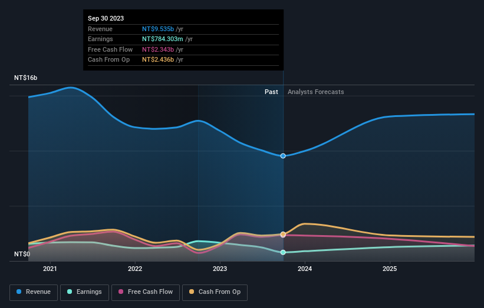Click the 2023 x-axis label
Screen dimensions: 484x308
(220, 269)
